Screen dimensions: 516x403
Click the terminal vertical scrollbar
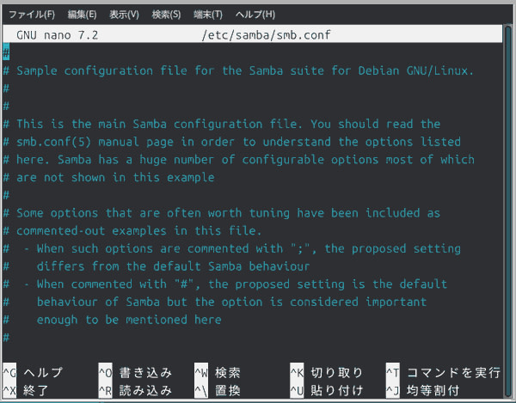(508, 211)
